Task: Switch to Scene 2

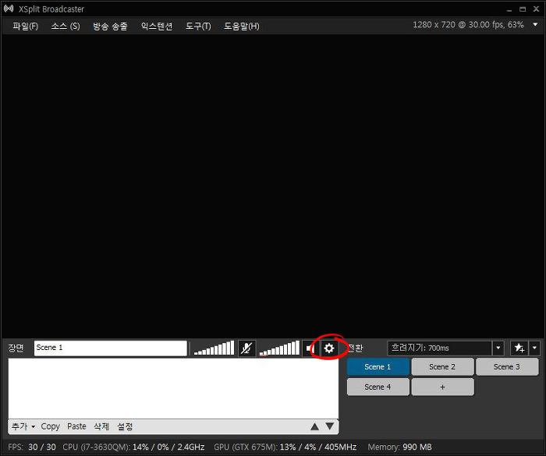Action: tap(442, 366)
